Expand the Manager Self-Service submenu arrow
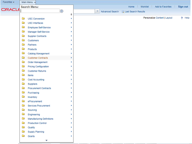This screenshot has height=144, width=192. tap(71, 32)
